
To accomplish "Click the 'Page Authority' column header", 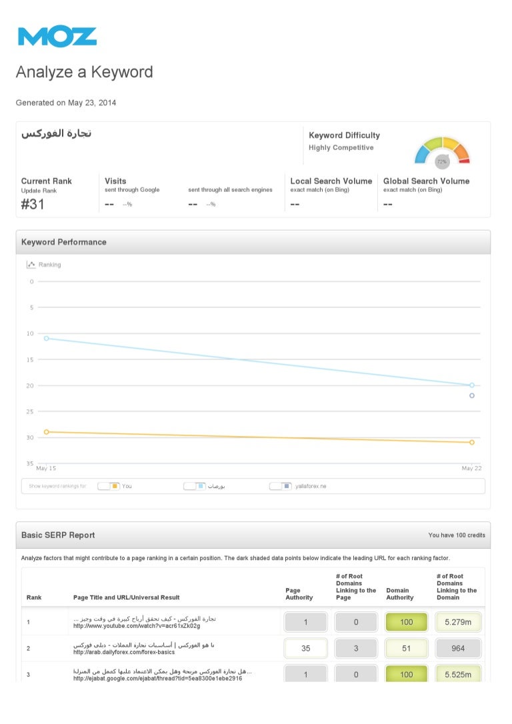I will [299, 594].
